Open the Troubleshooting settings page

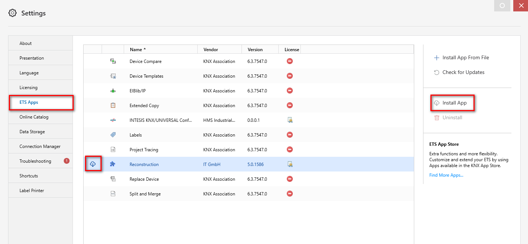click(x=35, y=161)
